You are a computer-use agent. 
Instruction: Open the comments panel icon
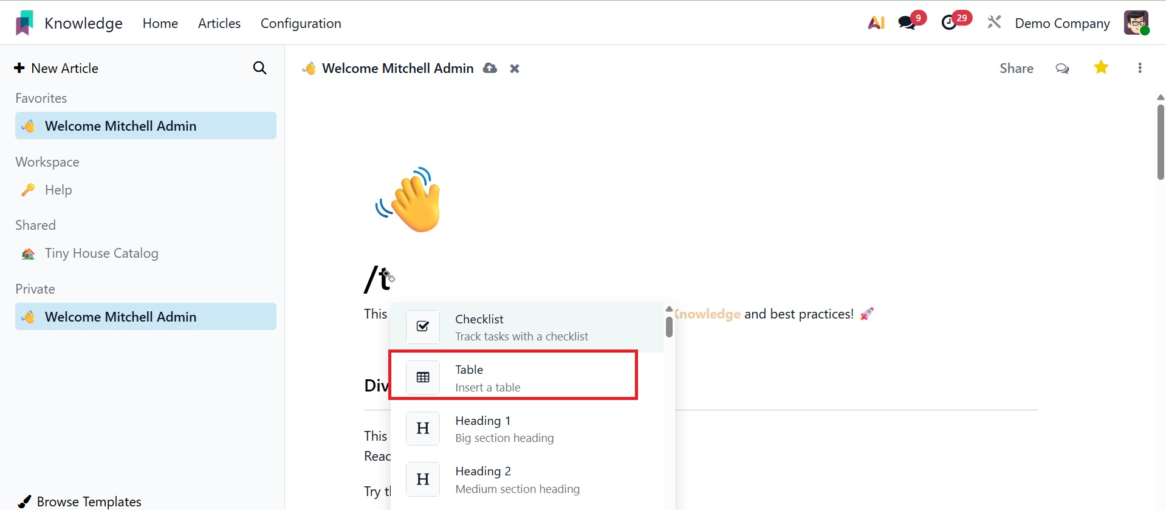point(1062,68)
